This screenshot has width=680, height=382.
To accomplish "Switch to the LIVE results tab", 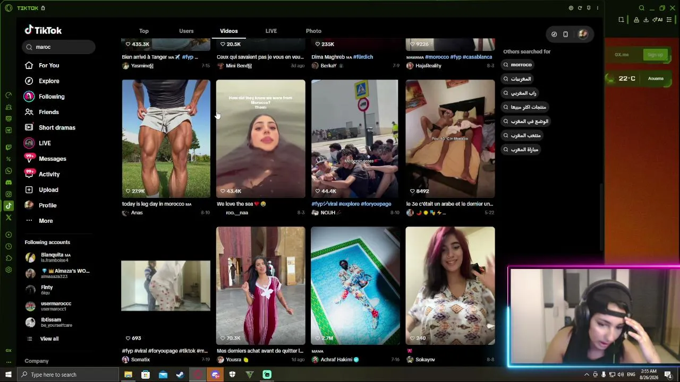I will click(271, 31).
